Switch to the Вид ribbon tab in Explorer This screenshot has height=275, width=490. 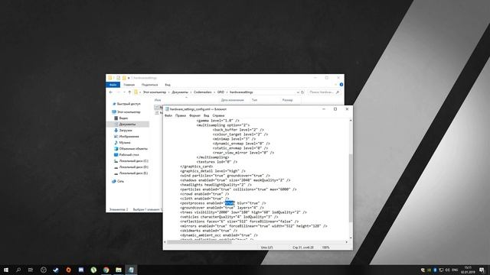(168, 85)
